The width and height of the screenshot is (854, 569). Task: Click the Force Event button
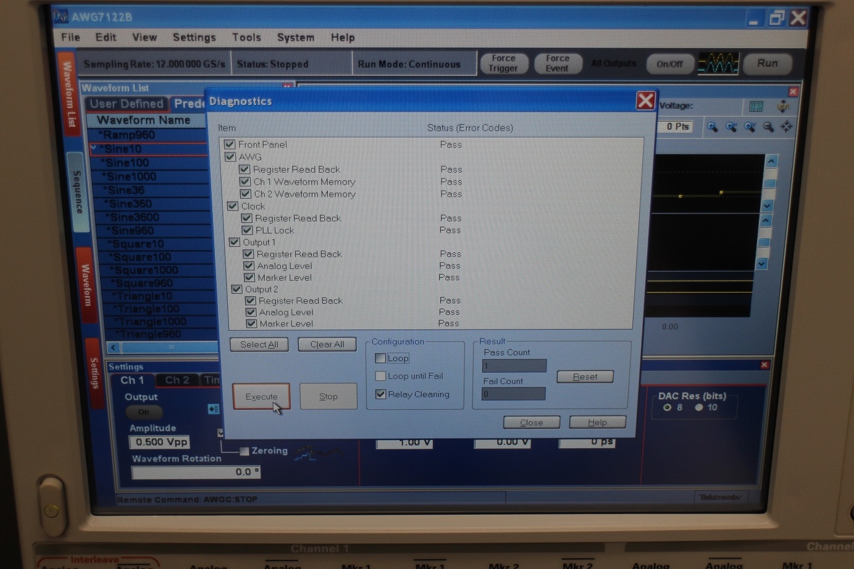point(557,63)
